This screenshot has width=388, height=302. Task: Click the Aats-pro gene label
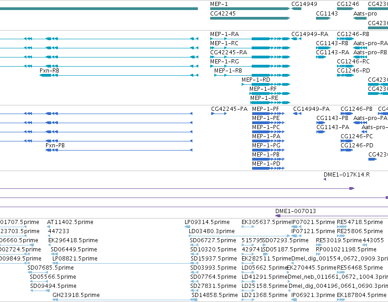[x=365, y=14]
